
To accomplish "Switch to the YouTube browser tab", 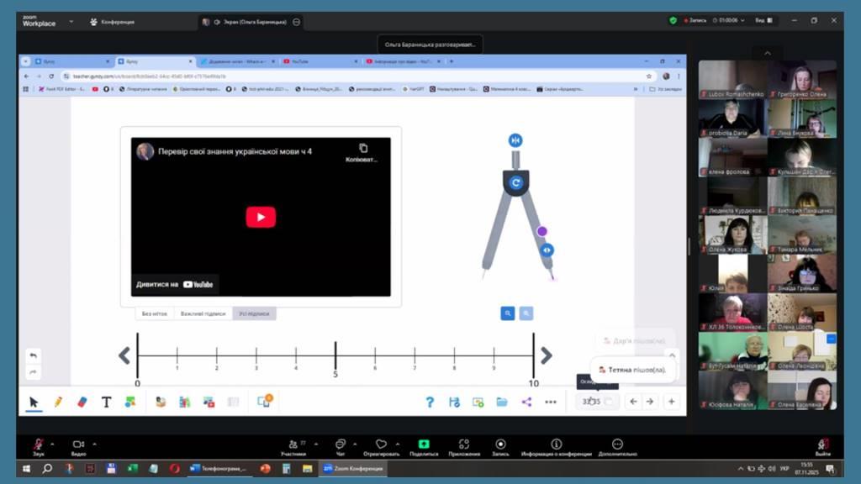I will click(x=320, y=61).
